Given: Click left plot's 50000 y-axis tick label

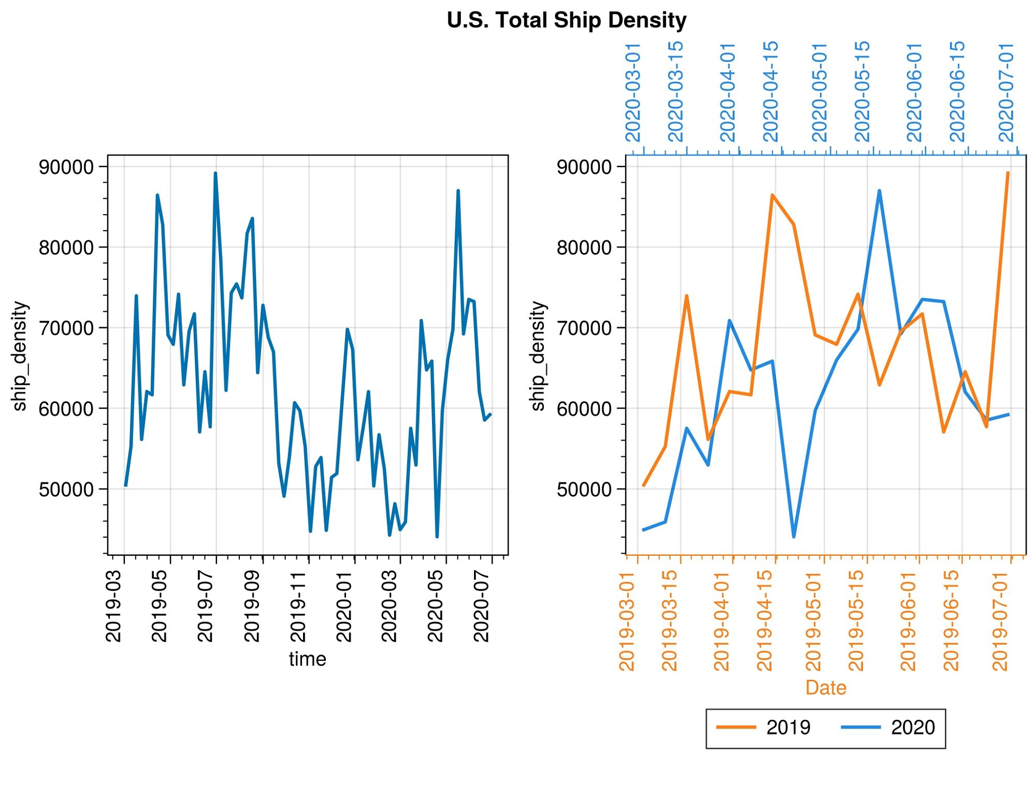Looking at the screenshot, I should point(66,489).
